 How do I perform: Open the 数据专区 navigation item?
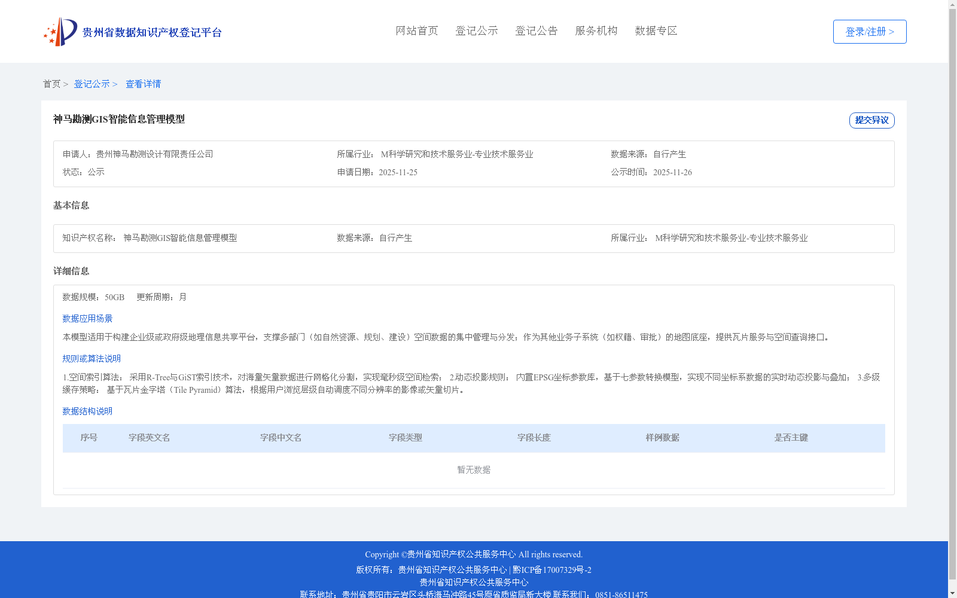(656, 31)
